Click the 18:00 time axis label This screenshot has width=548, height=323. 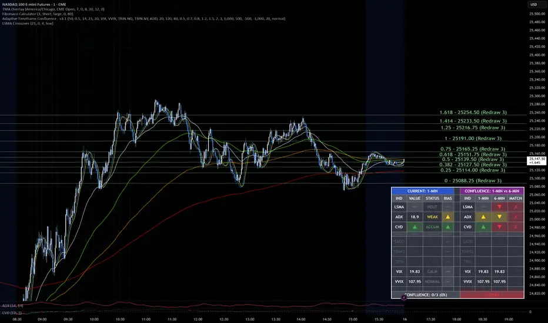click(x=456, y=319)
